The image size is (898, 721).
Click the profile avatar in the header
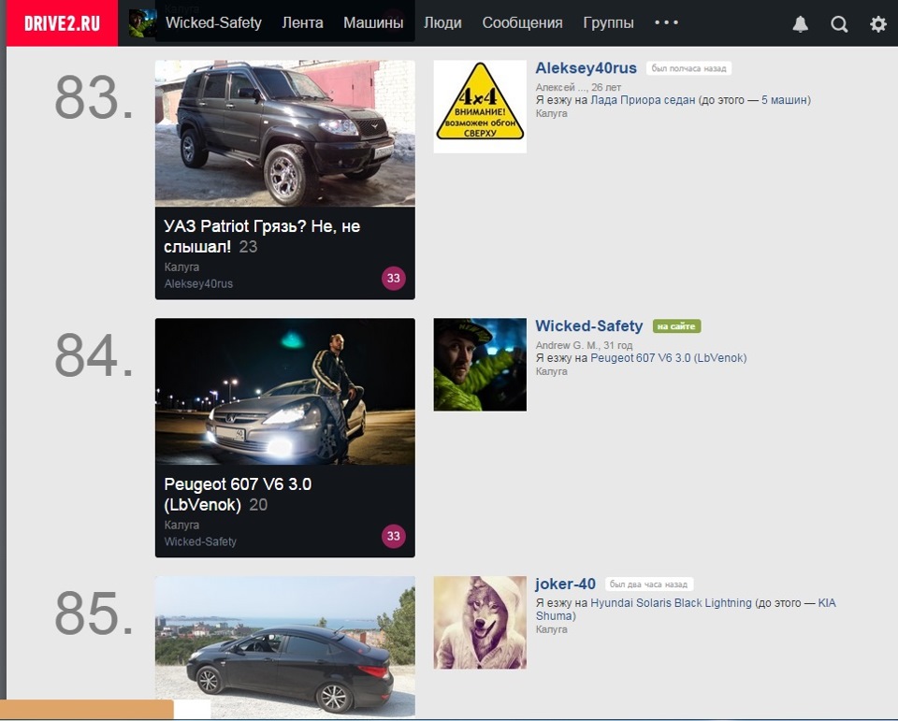click(142, 22)
